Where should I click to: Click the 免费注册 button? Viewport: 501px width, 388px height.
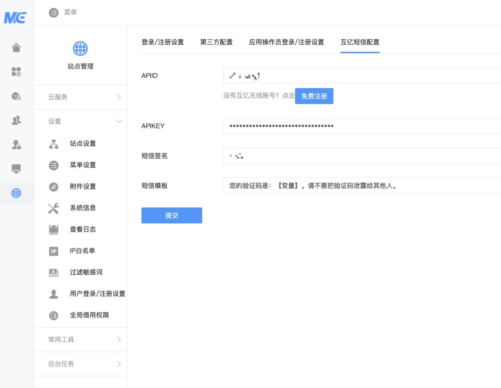coord(314,96)
